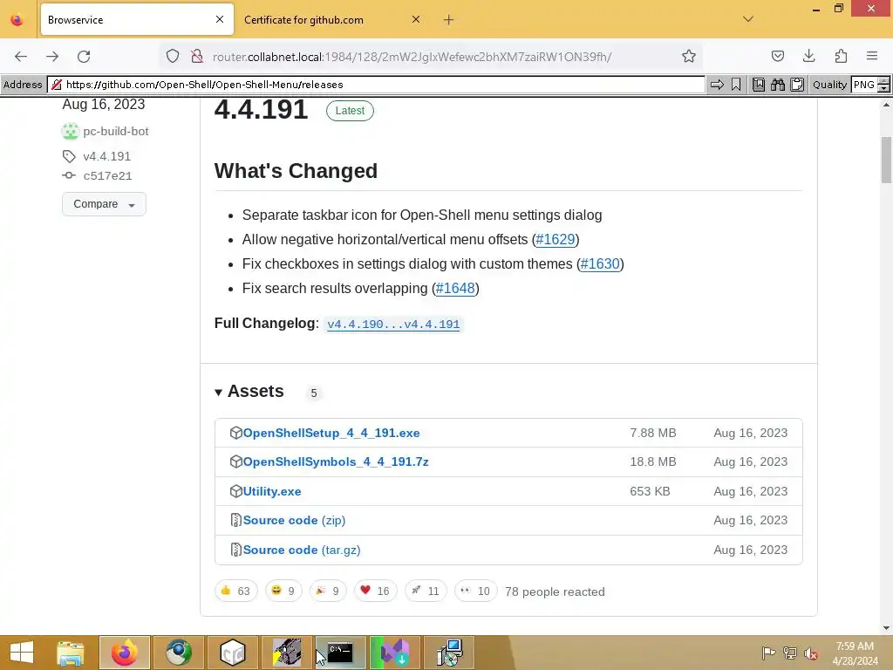Close the Certificate for github.com tab

click(416, 19)
